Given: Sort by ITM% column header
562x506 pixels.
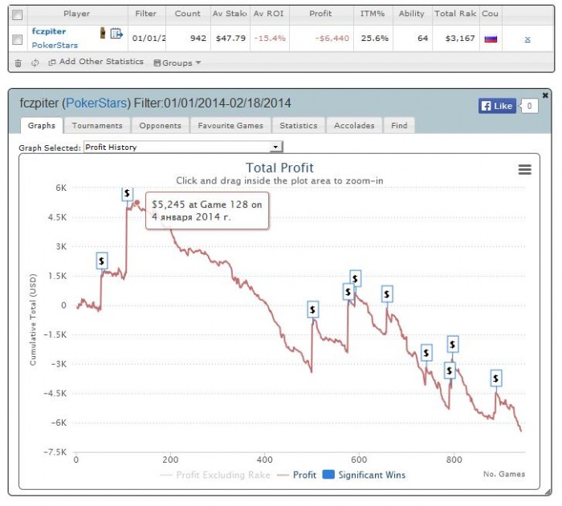Looking at the screenshot, I should 373,14.
